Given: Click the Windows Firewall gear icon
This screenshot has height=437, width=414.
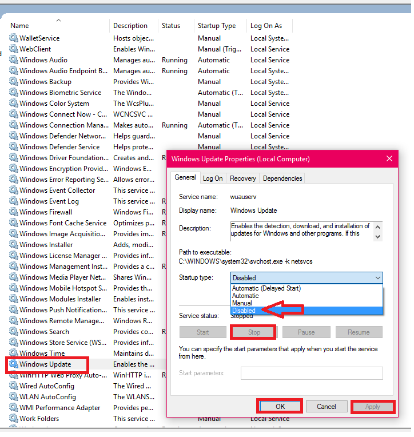Looking at the screenshot, I should click(13, 212).
